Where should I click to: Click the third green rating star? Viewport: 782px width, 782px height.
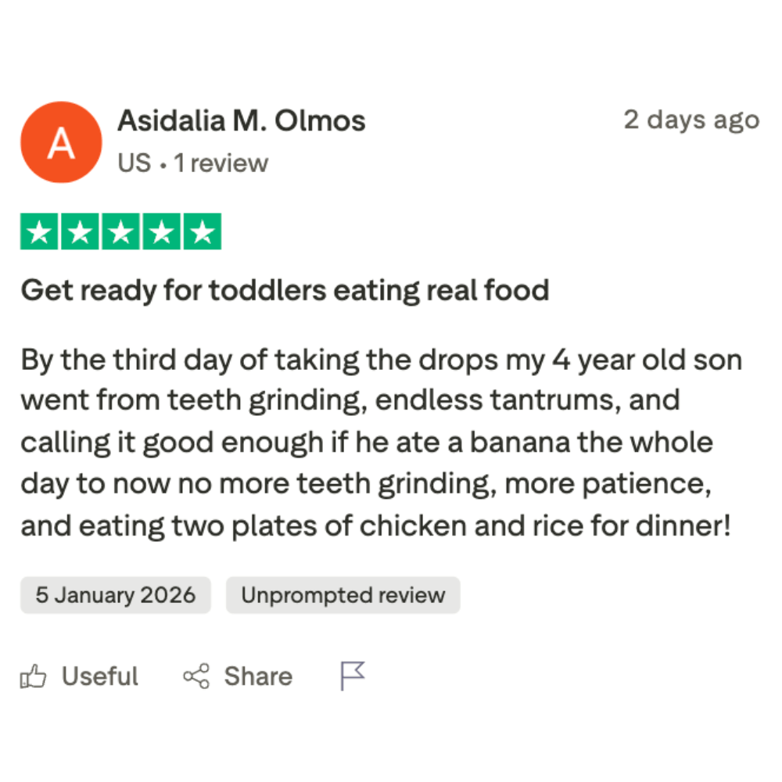120,231
